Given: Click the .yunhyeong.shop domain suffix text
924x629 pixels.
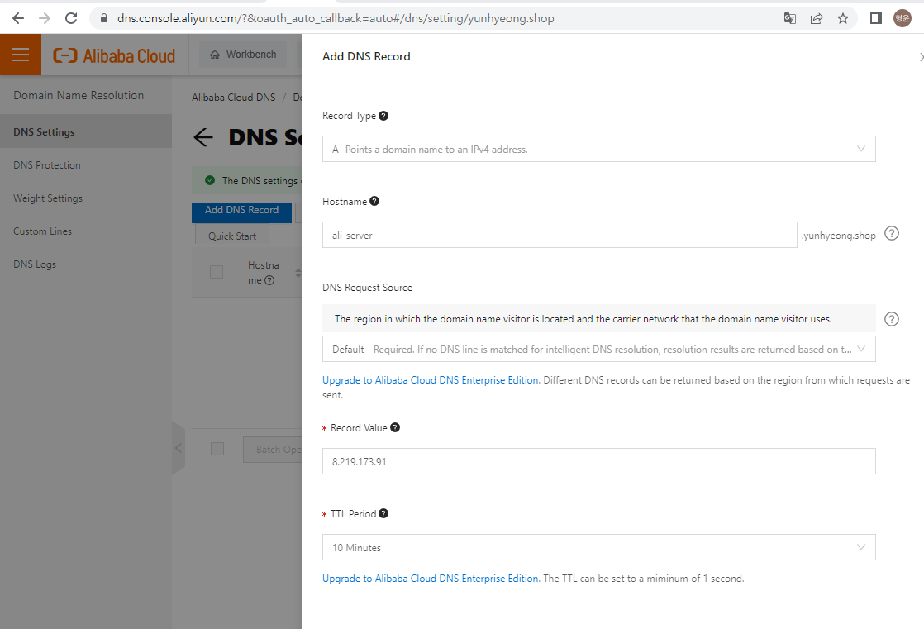Looking at the screenshot, I should [x=839, y=236].
